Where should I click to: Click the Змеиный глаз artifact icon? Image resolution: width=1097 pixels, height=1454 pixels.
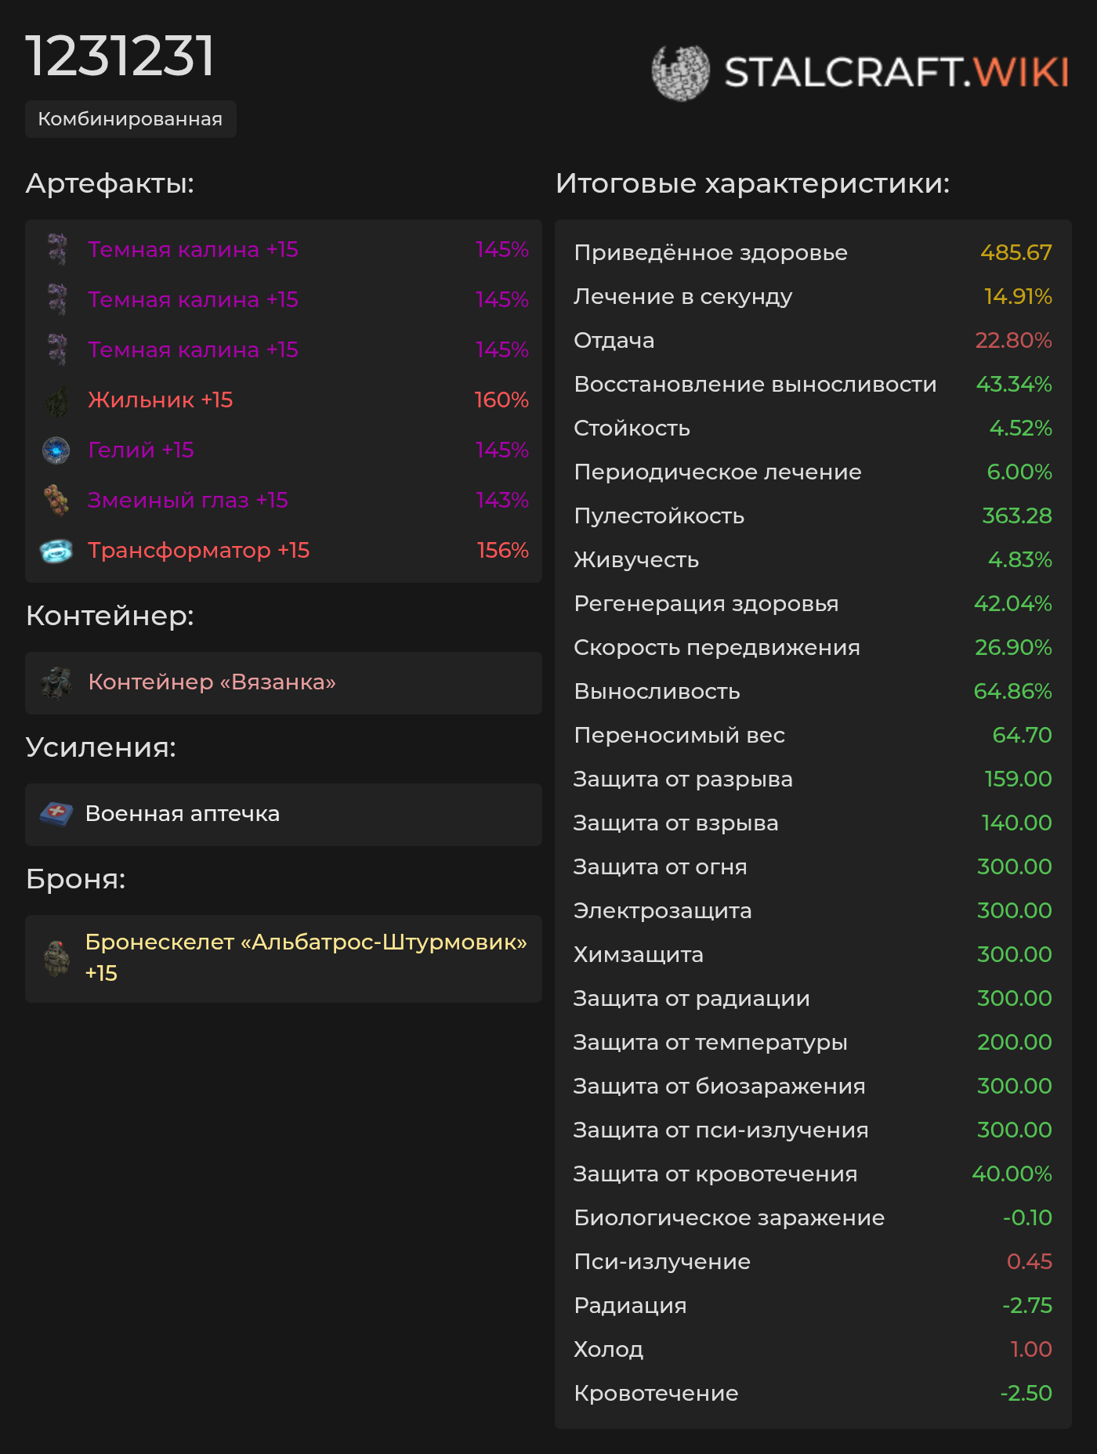pos(56,501)
